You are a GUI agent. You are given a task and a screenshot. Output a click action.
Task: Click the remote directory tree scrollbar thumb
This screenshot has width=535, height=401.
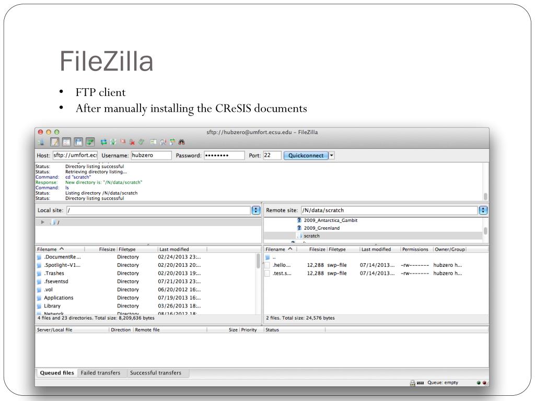485,231
